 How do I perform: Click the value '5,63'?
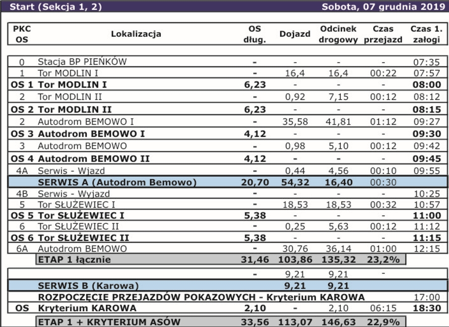click(338, 226)
